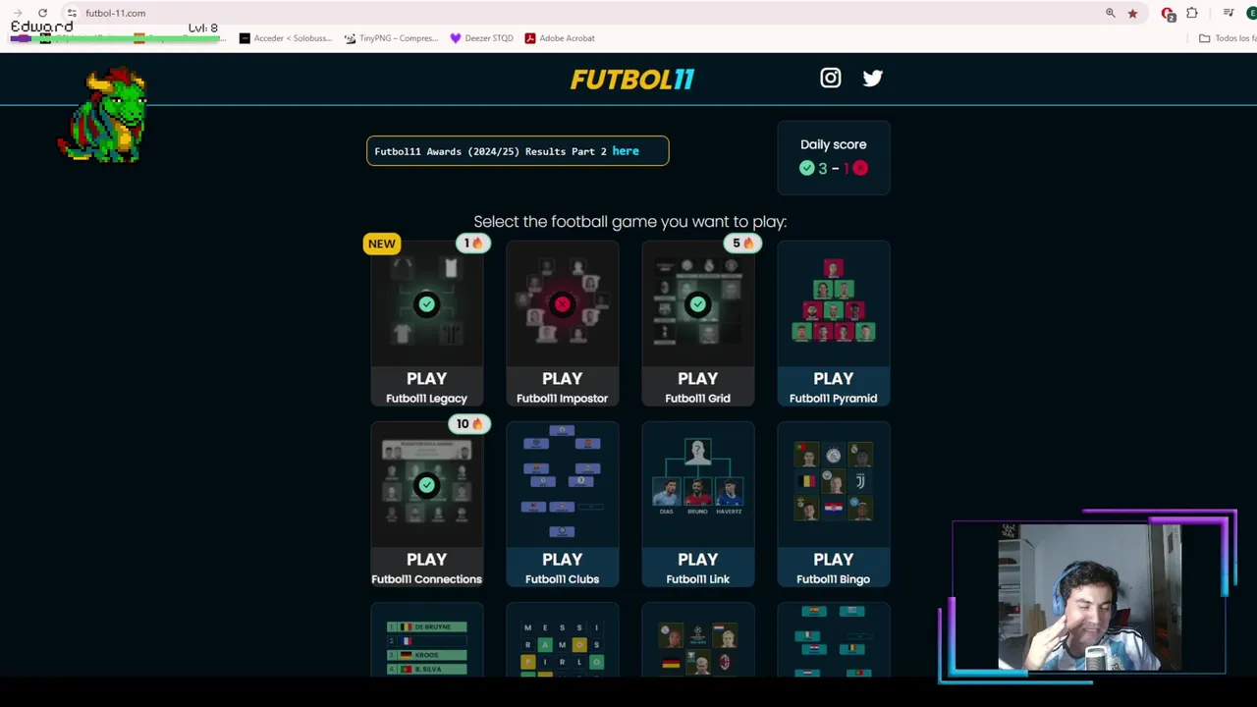Viewport: 1257px width, 707px height.
Task: Click the Futbol11 Awards announcement banner
Action: 518,151
